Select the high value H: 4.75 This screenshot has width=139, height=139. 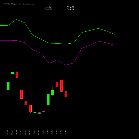tap(70, 7)
